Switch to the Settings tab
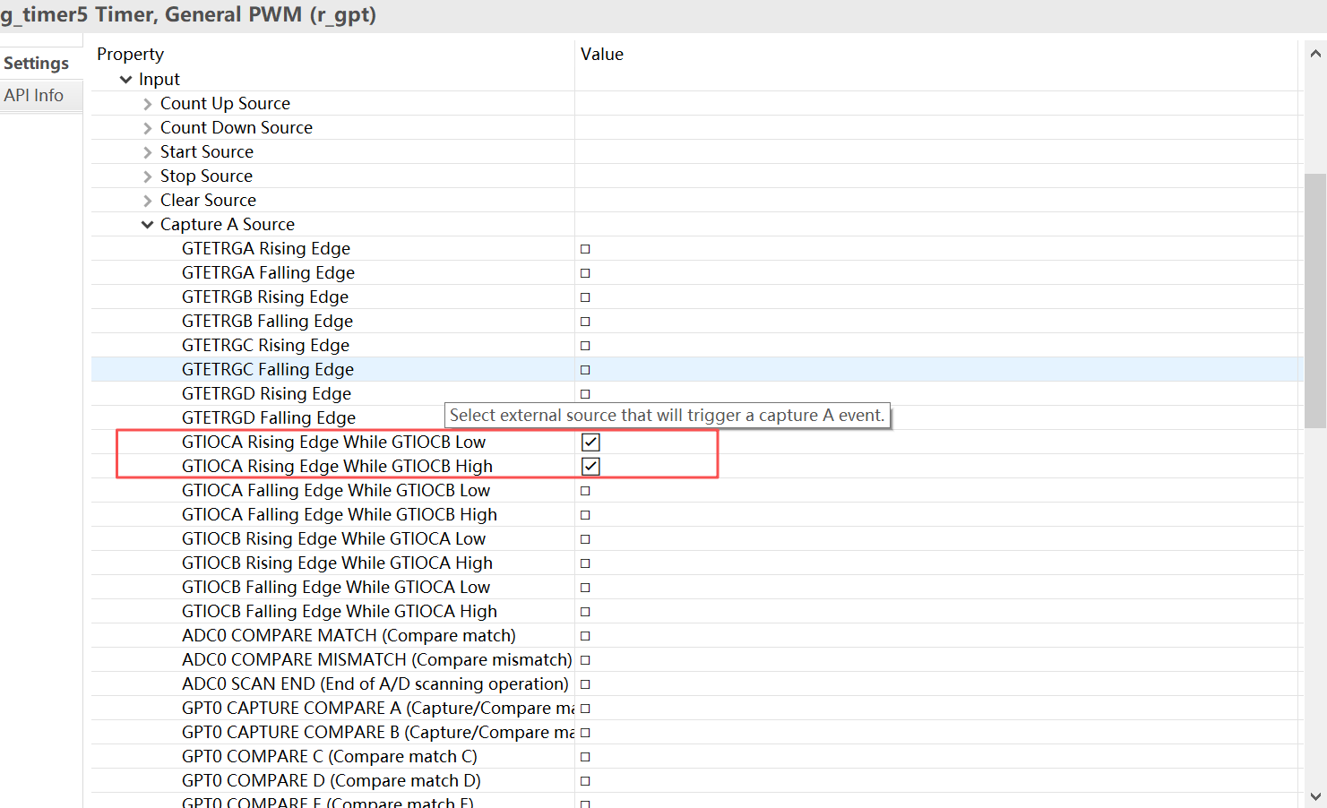The height and width of the screenshot is (808, 1327). tap(36, 63)
